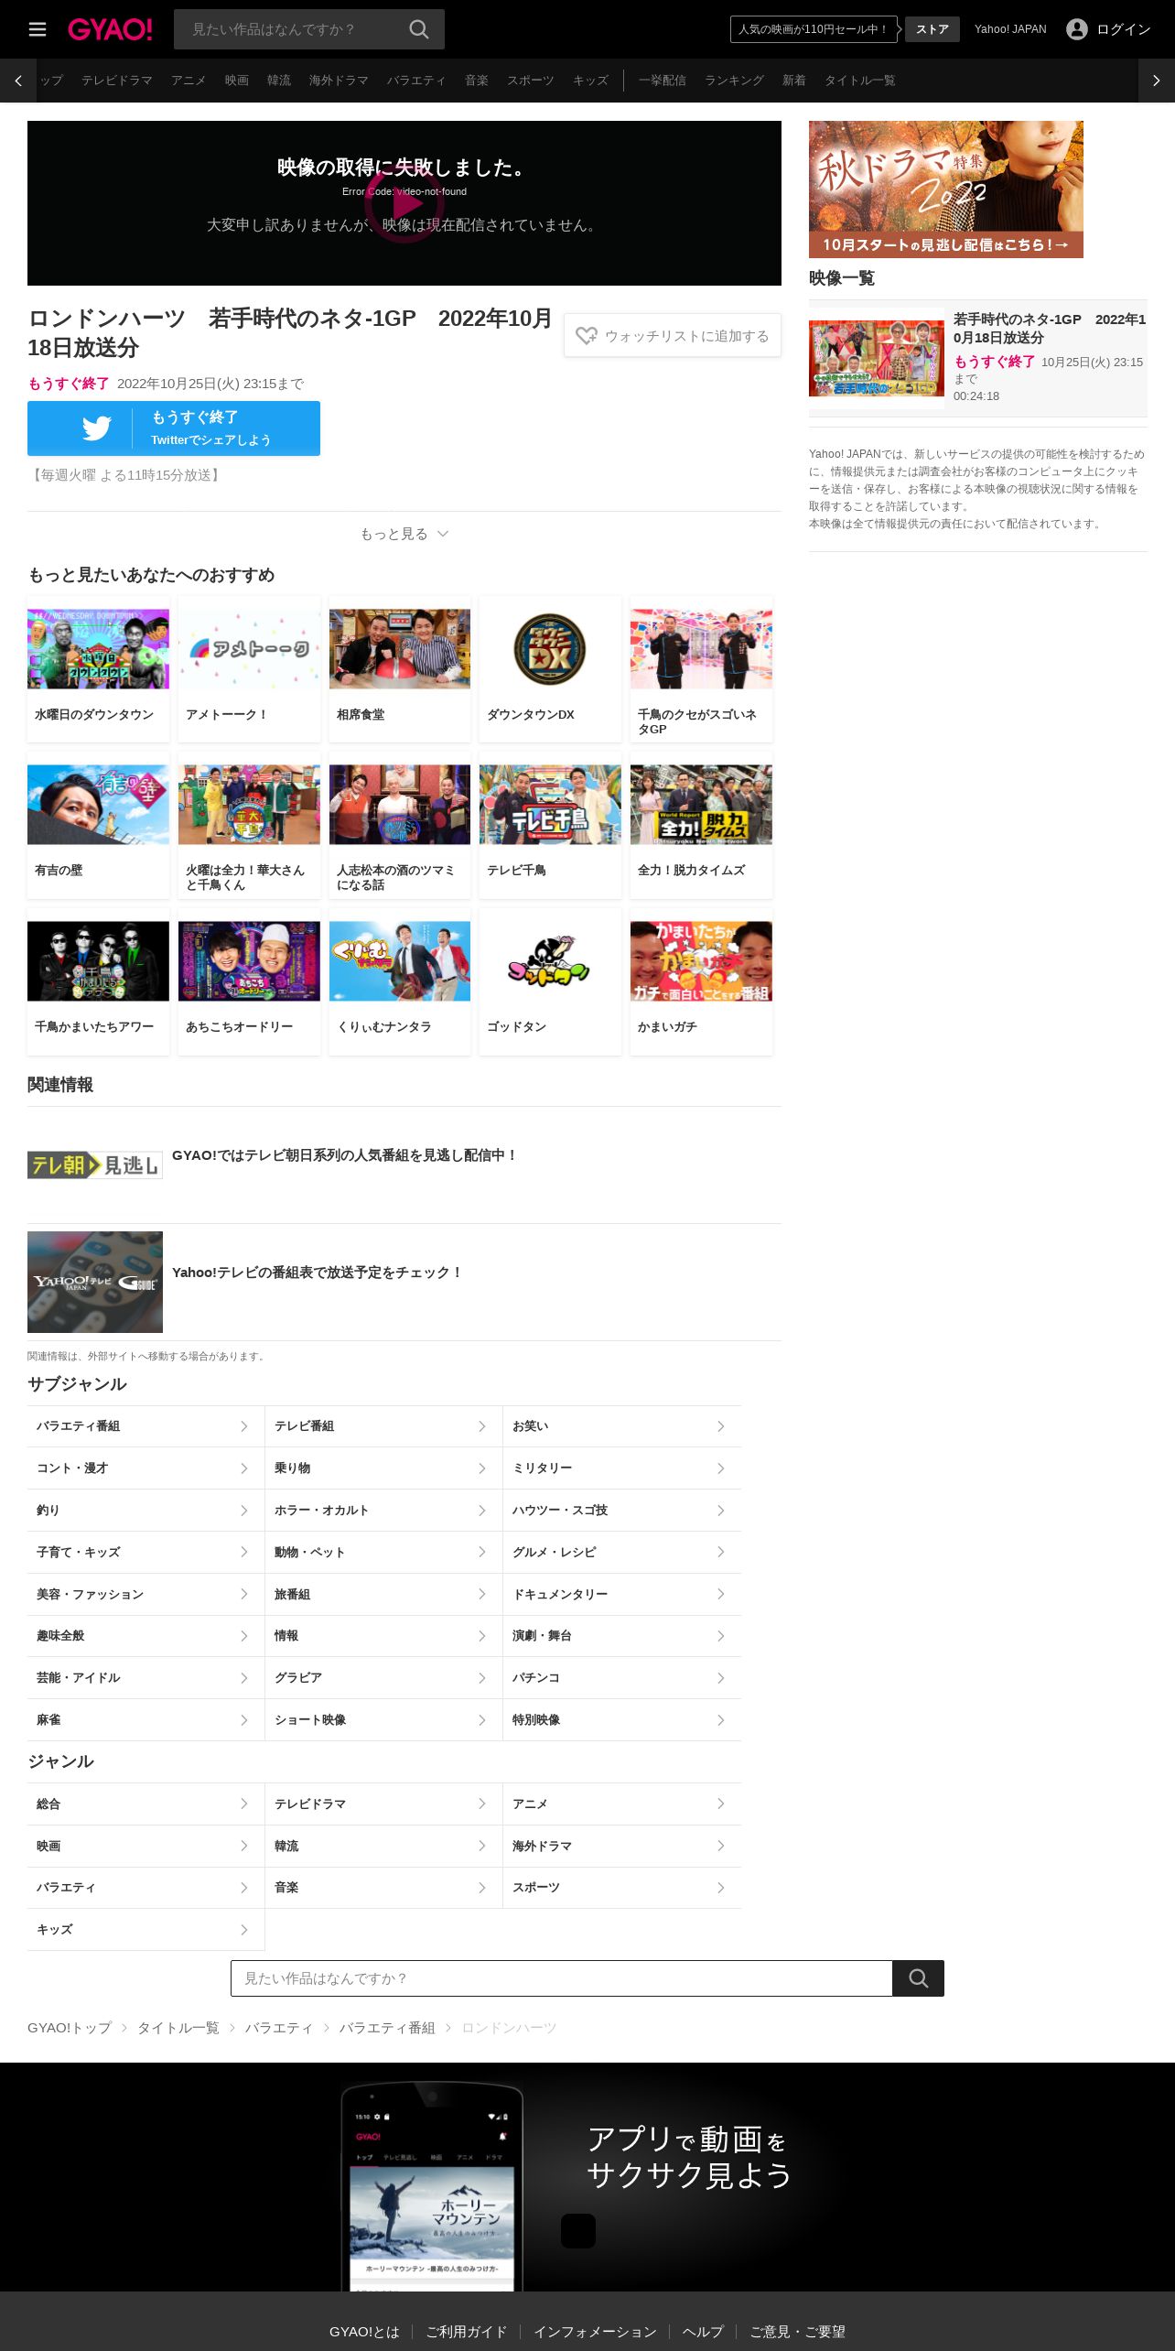Click the black app store badge
The height and width of the screenshot is (2351, 1175).
point(578,2231)
